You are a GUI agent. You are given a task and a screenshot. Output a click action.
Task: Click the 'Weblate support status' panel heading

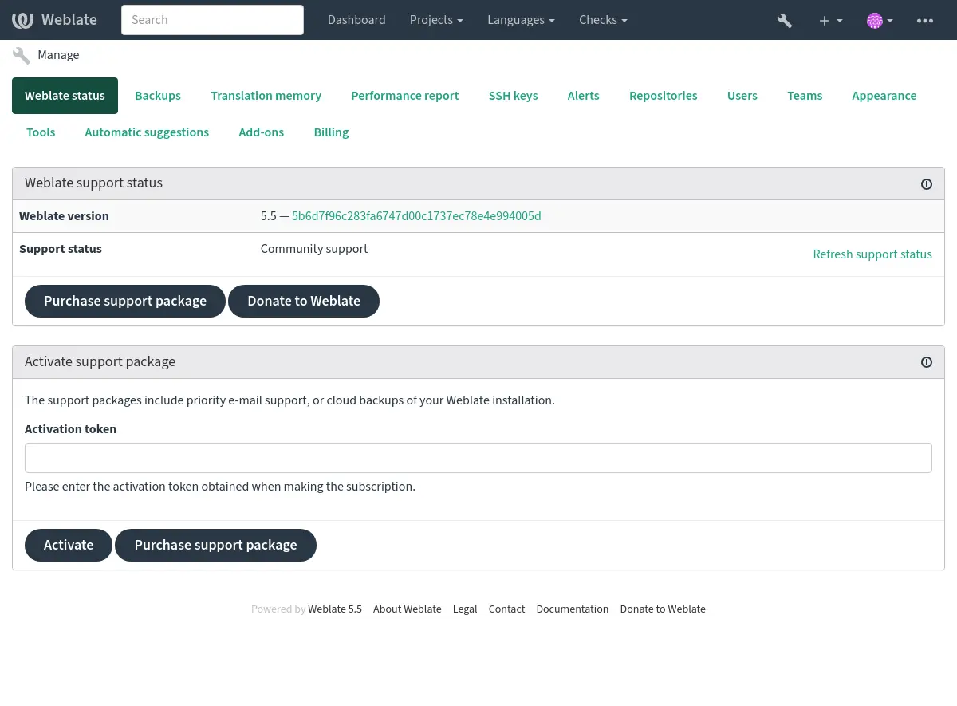(x=93, y=183)
